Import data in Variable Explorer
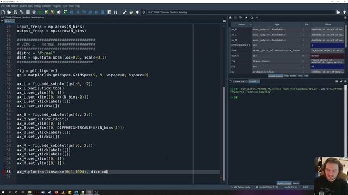The height and width of the screenshot is (195, 348). coord(230,18)
